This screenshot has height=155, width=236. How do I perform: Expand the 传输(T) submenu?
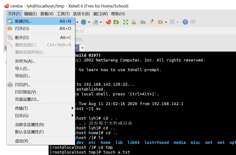(x=41, y=108)
